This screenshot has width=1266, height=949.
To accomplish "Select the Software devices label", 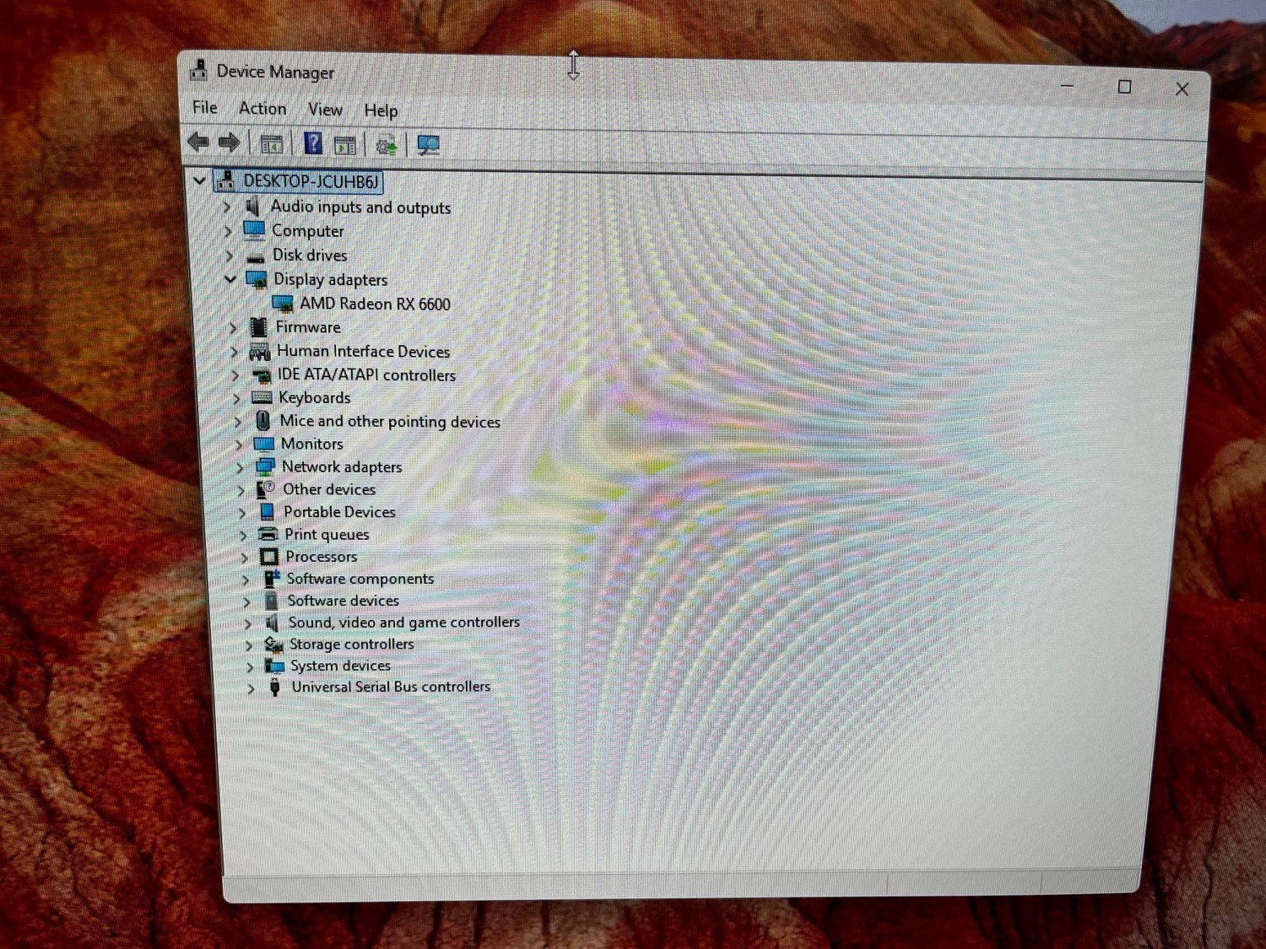I will (x=343, y=601).
